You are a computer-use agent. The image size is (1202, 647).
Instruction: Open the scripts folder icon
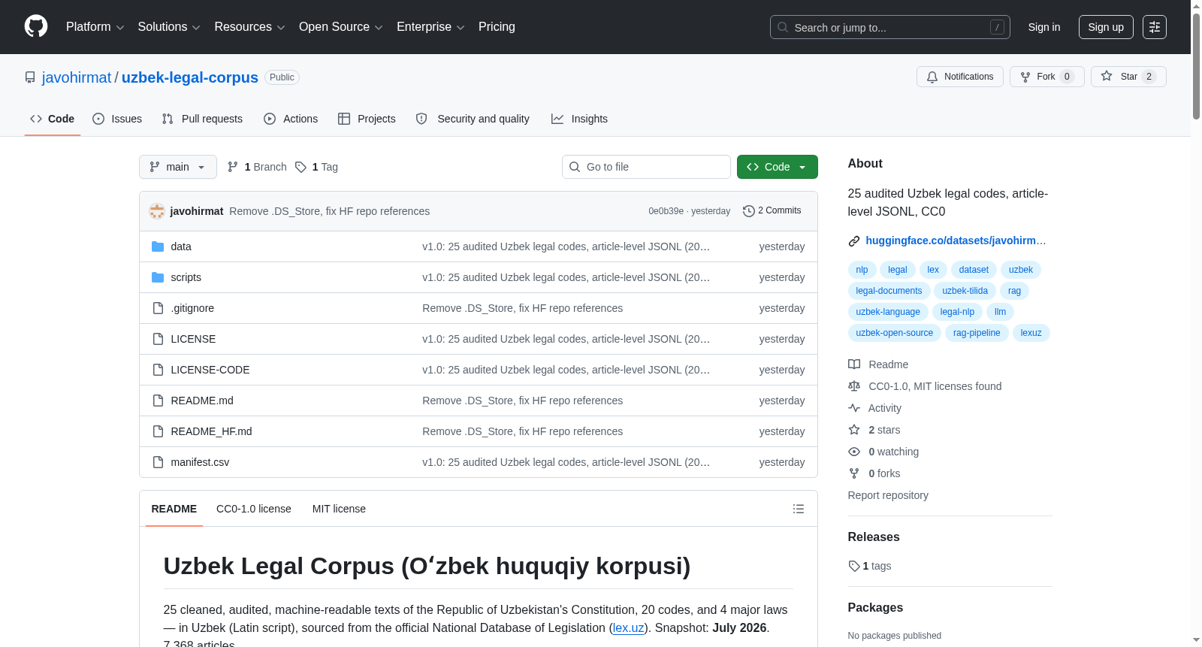[x=158, y=277]
